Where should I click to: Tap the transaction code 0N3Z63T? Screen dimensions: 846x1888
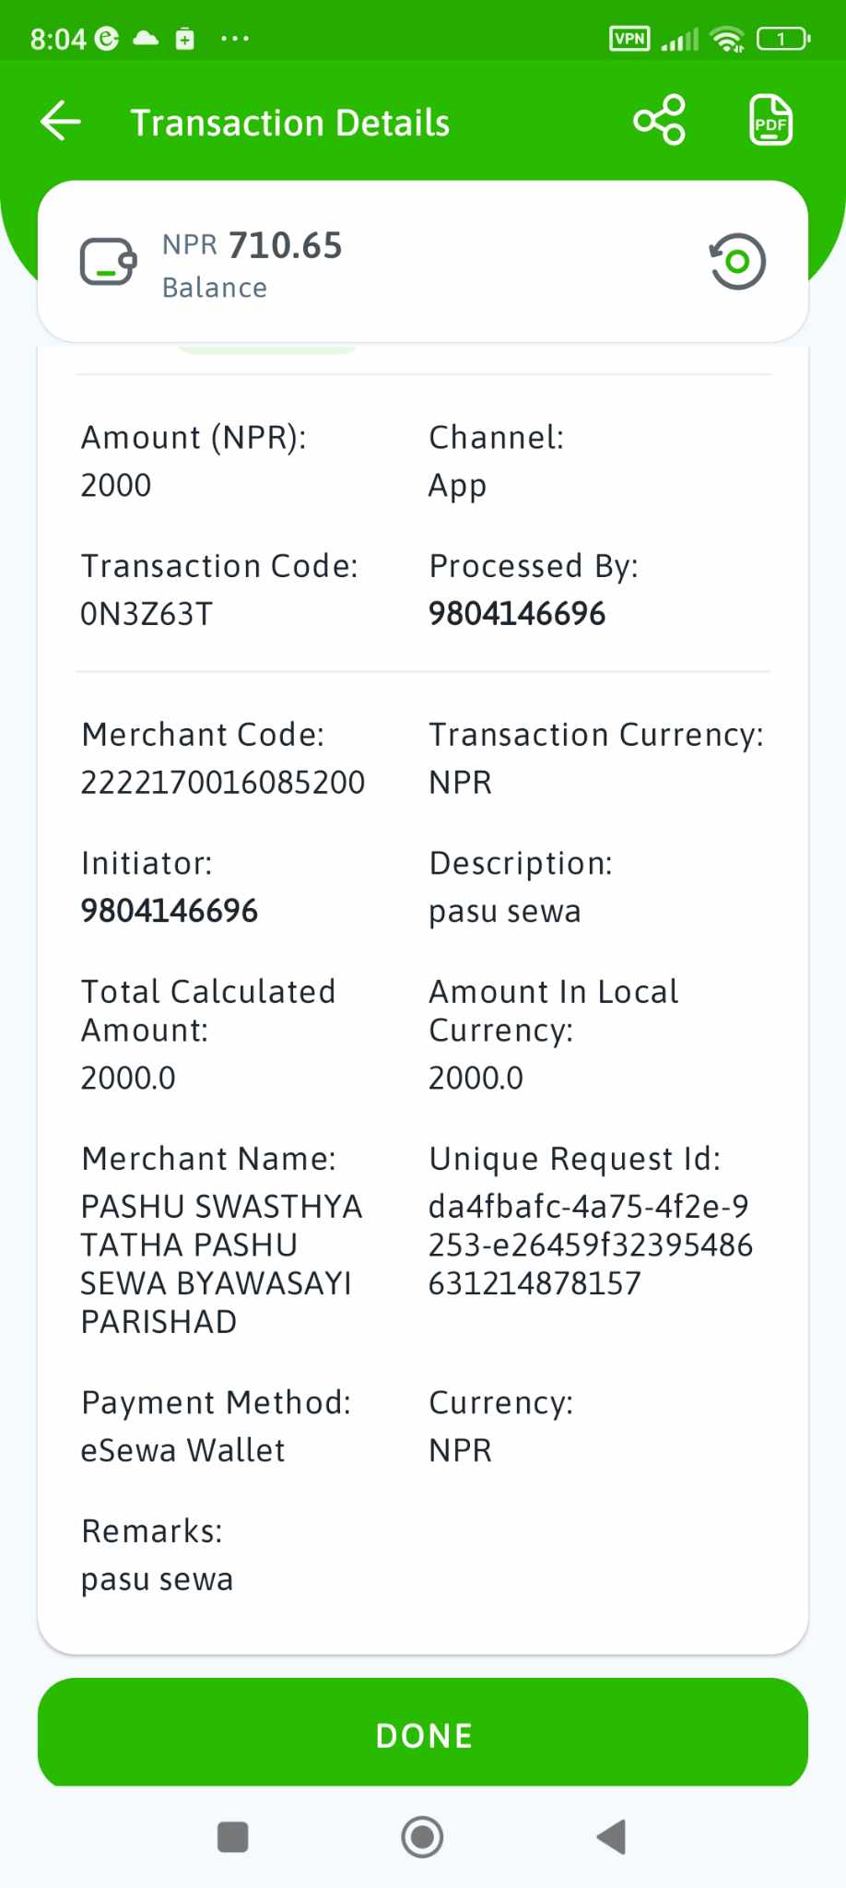(147, 614)
